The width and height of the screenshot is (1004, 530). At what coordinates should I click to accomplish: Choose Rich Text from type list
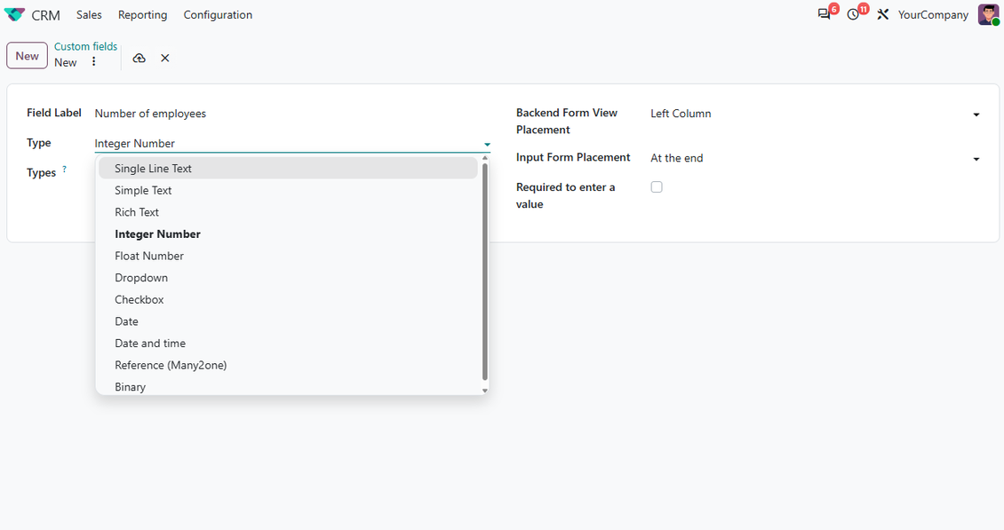288,212
